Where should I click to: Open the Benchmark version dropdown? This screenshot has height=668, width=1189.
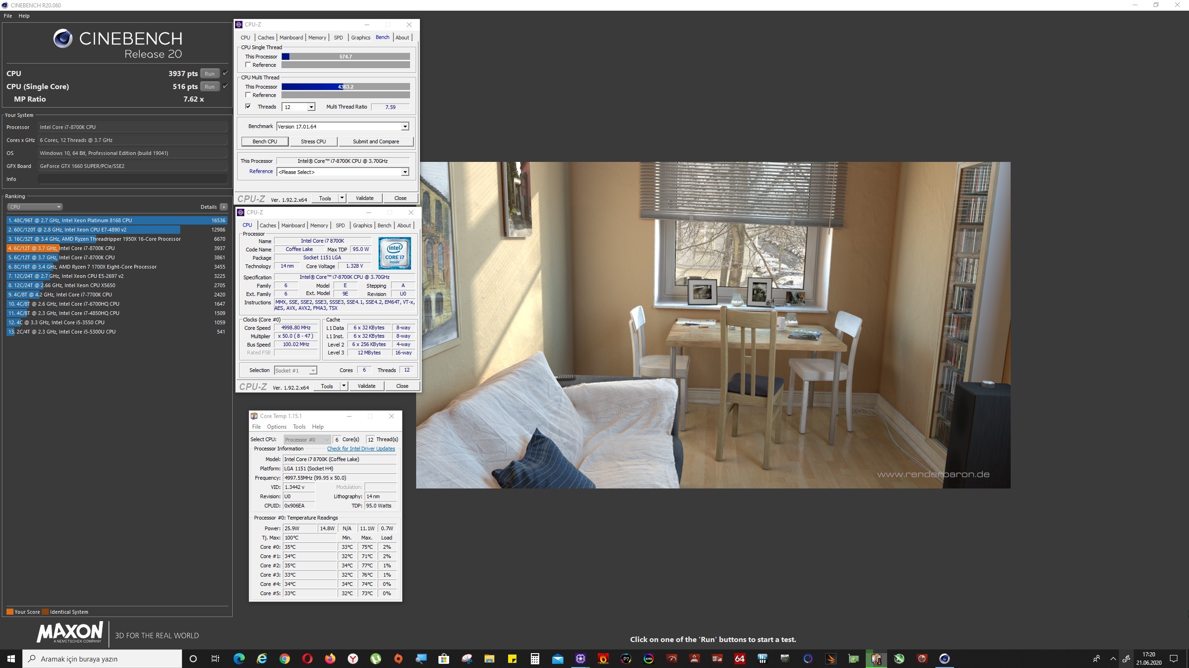point(405,127)
